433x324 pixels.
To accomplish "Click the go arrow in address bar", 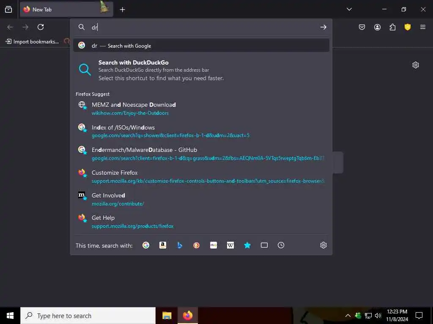I will (323, 27).
